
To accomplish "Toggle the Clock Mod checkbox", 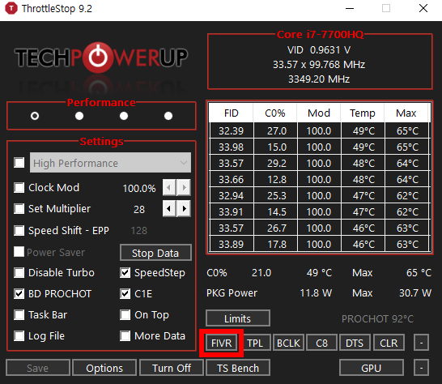I will (x=19, y=187).
